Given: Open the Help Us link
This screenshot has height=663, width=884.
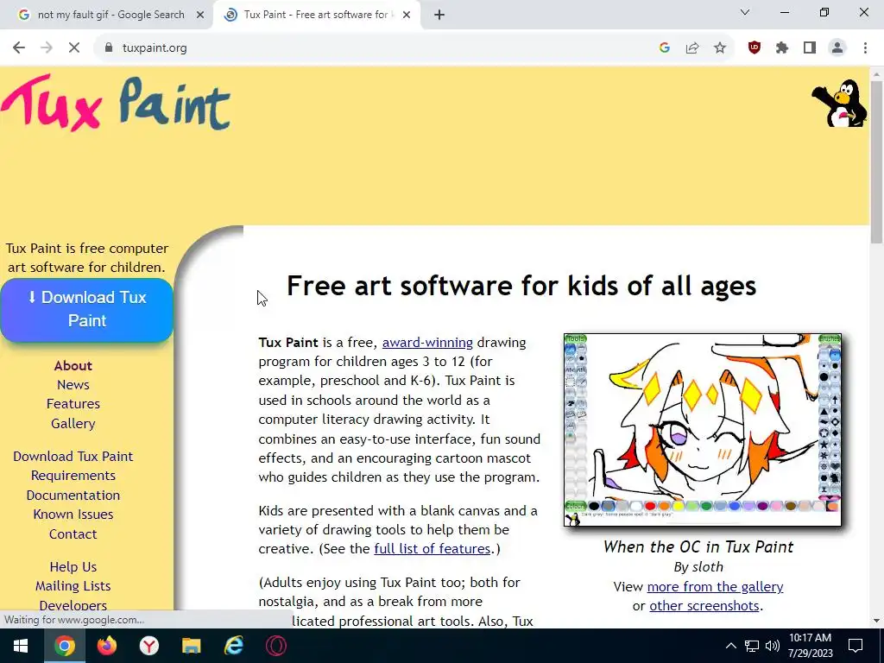Looking at the screenshot, I should click(x=73, y=566).
